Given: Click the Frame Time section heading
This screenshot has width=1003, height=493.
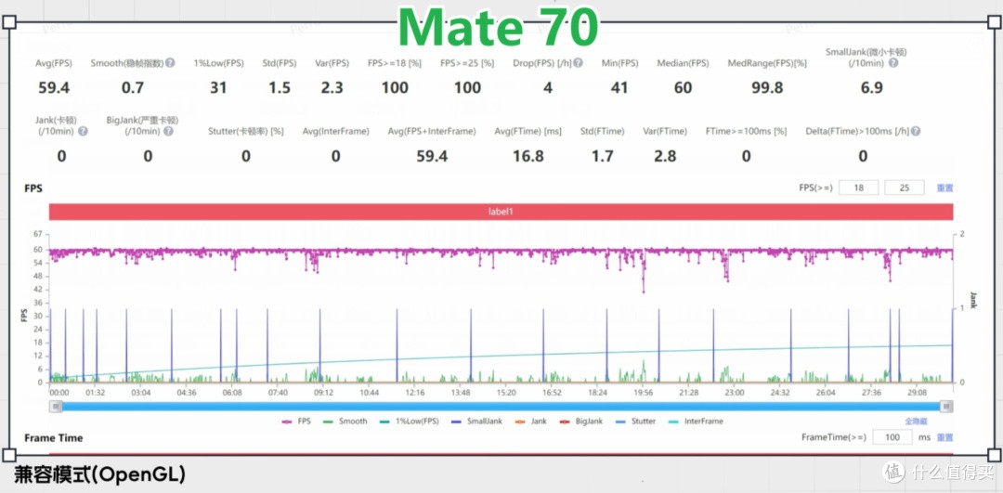Looking at the screenshot, I should (54, 438).
